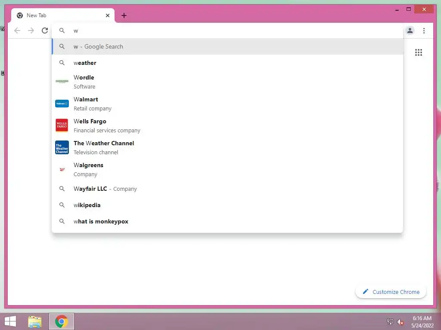441x330 pixels.
Task: Click the search icon beside Wayfair LLC
Action: [62, 189]
